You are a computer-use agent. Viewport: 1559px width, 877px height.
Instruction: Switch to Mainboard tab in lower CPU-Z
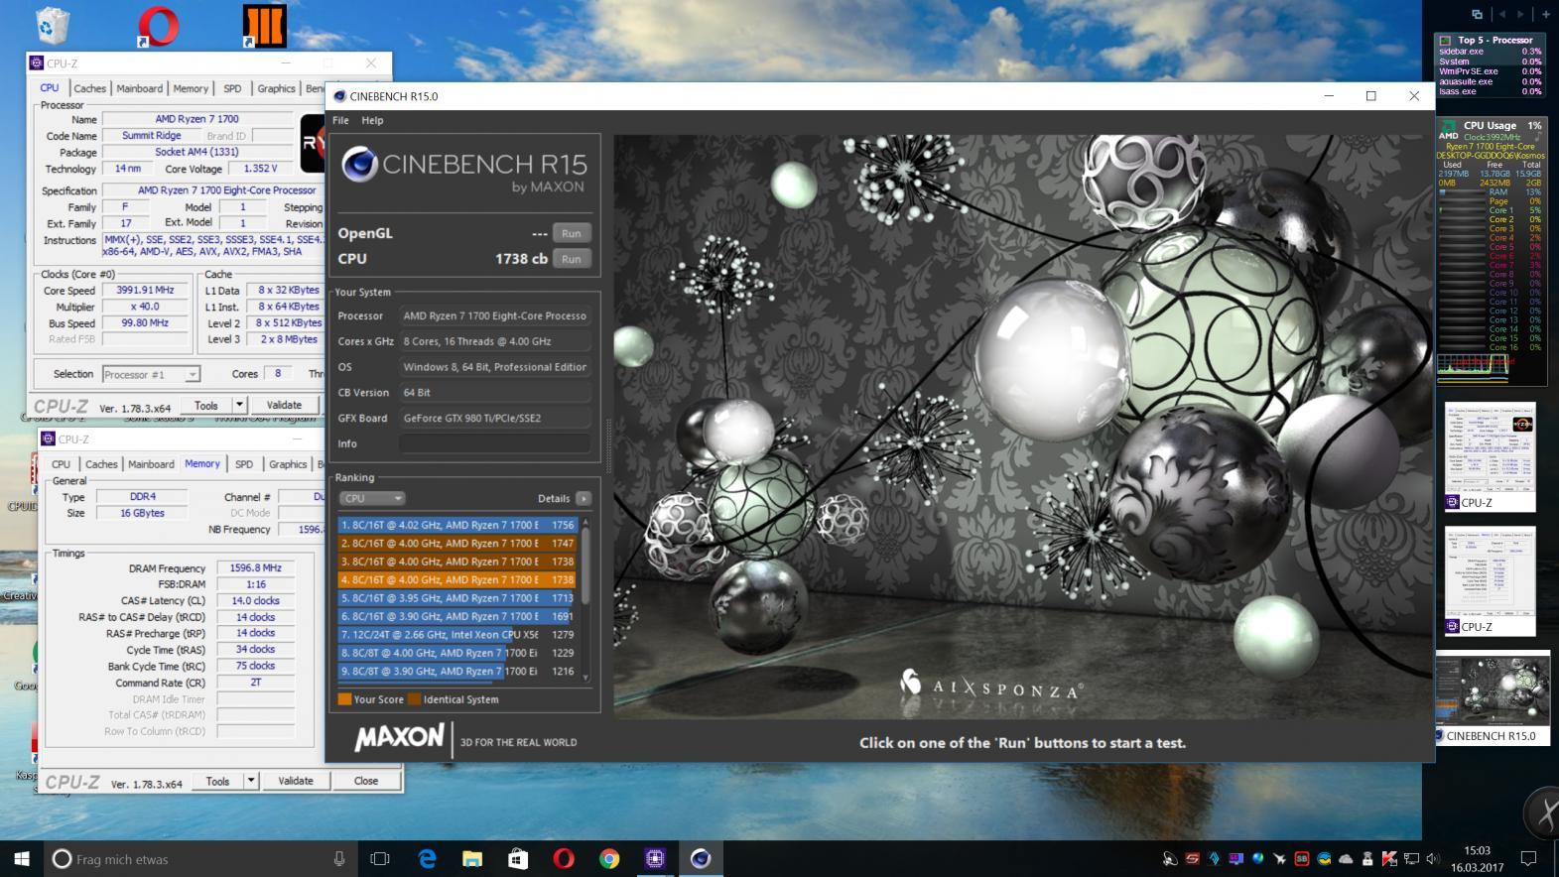coord(151,464)
